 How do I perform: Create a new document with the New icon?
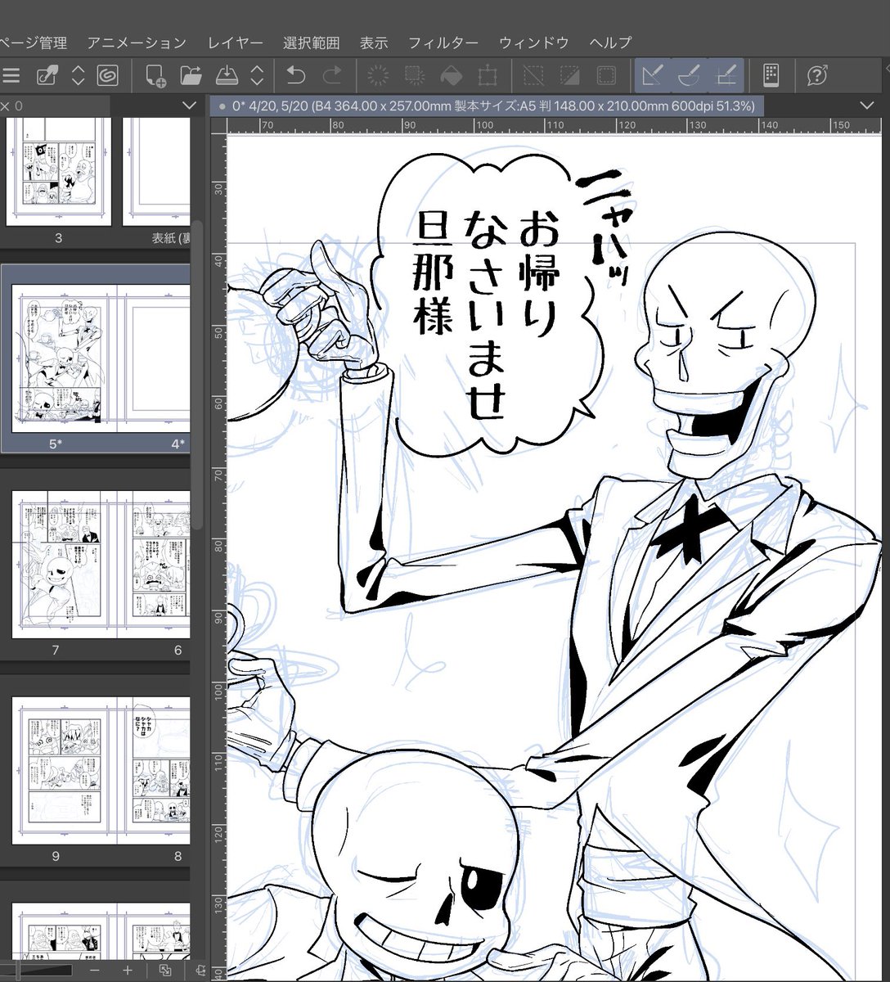pos(155,76)
